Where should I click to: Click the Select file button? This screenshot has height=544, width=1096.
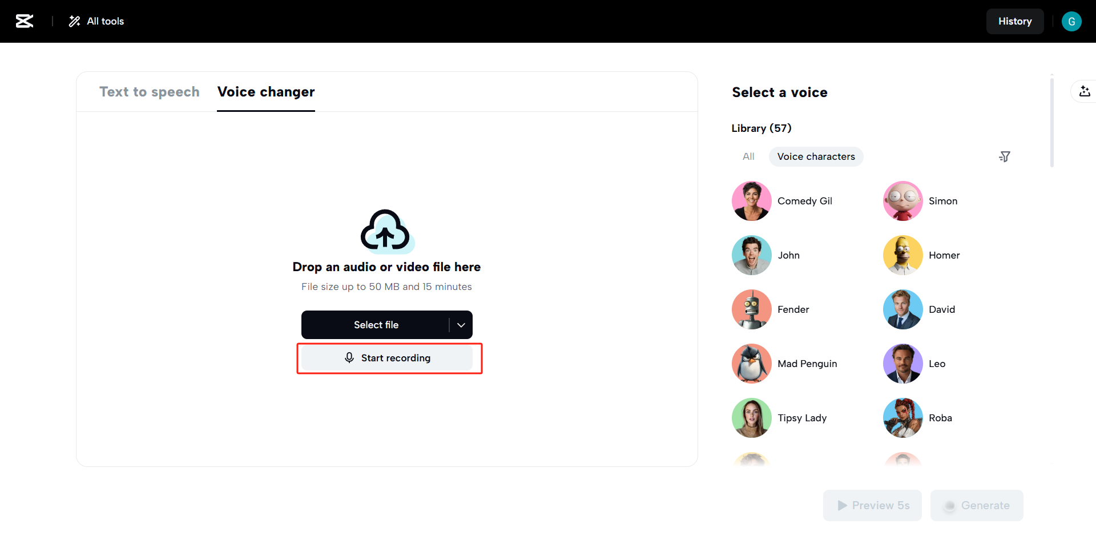[x=376, y=325]
